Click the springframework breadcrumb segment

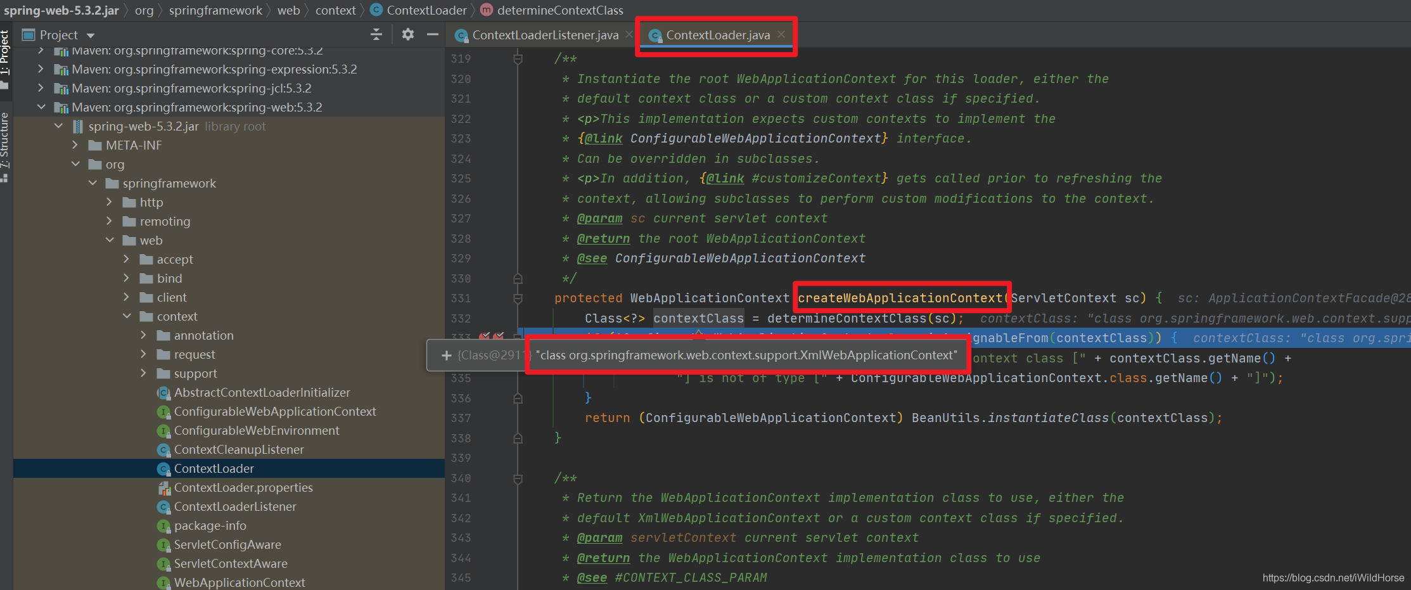[215, 10]
